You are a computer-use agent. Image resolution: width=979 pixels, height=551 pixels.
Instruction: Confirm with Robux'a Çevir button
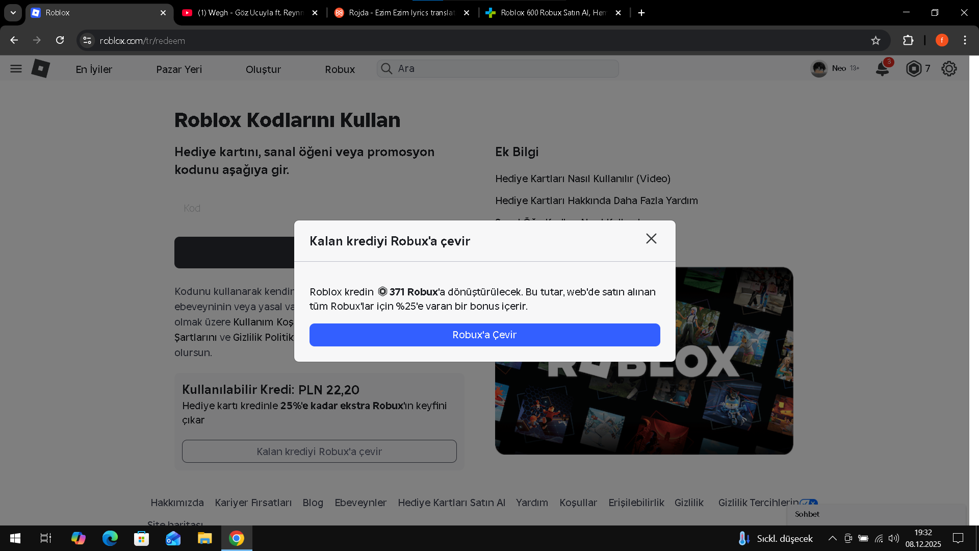tap(484, 335)
